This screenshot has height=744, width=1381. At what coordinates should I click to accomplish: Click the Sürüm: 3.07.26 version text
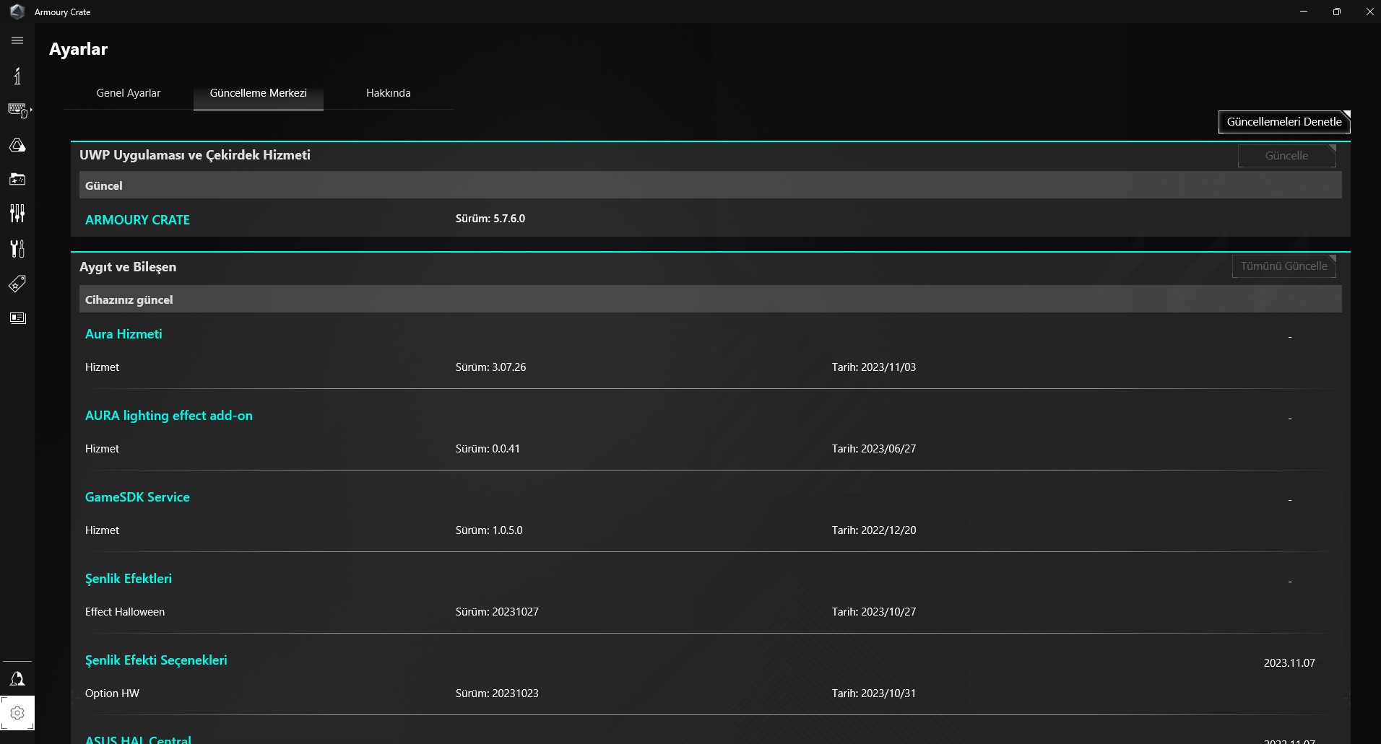(491, 367)
